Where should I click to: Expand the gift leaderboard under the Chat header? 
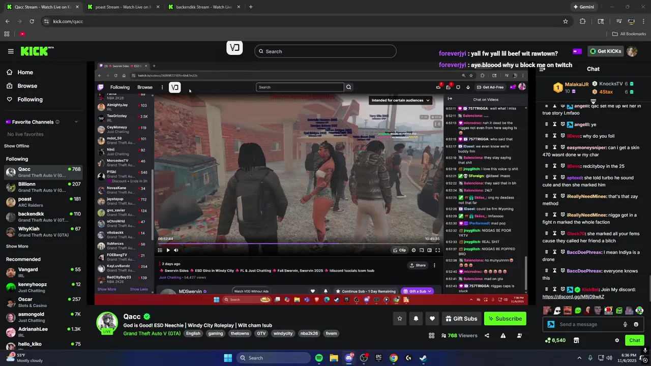point(593,101)
